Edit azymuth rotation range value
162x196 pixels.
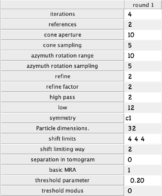143,55
